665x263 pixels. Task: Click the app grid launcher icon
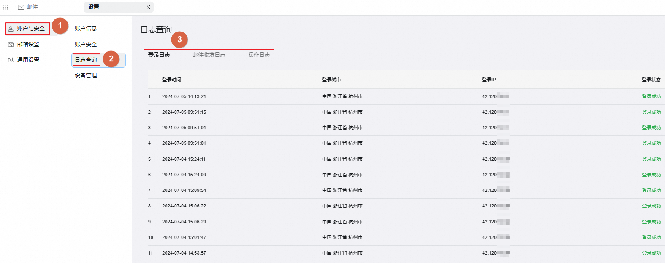click(5, 7)
